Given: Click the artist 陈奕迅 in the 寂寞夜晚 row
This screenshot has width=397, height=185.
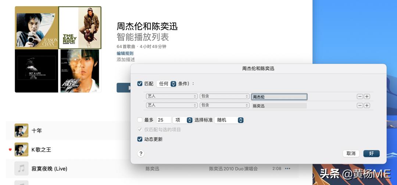Looking at the screenshot, I should pyautogui.click(x=153, y=169).
